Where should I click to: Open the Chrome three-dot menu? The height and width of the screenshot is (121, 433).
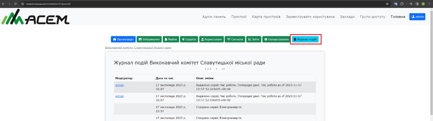tap(429, 4)
